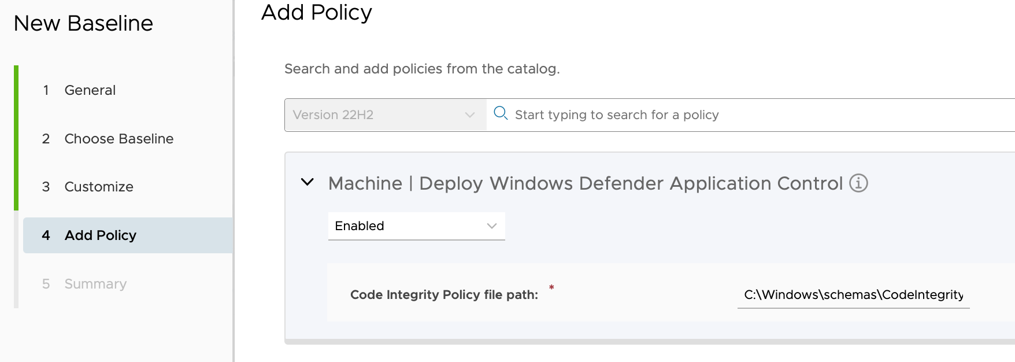Click the green wizard progress bar
Image resolution: width=1015 pixels, height=362 pixels.
click(16, 138)
